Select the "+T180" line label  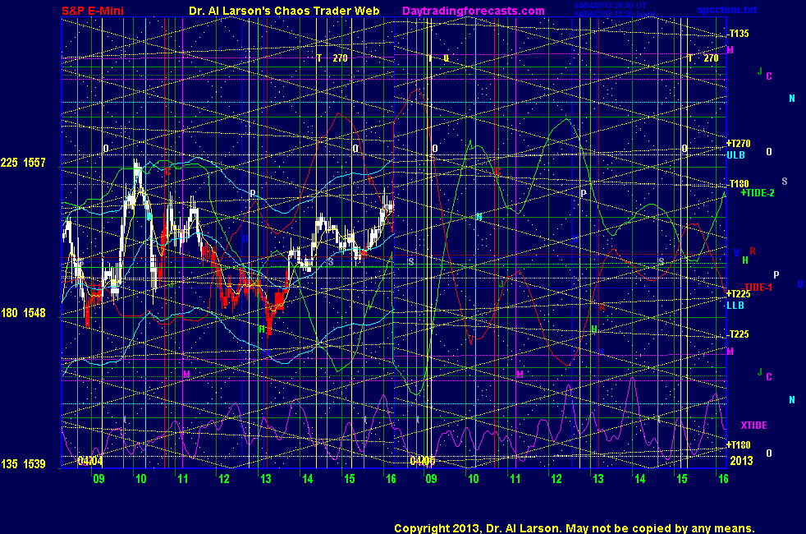738,444
